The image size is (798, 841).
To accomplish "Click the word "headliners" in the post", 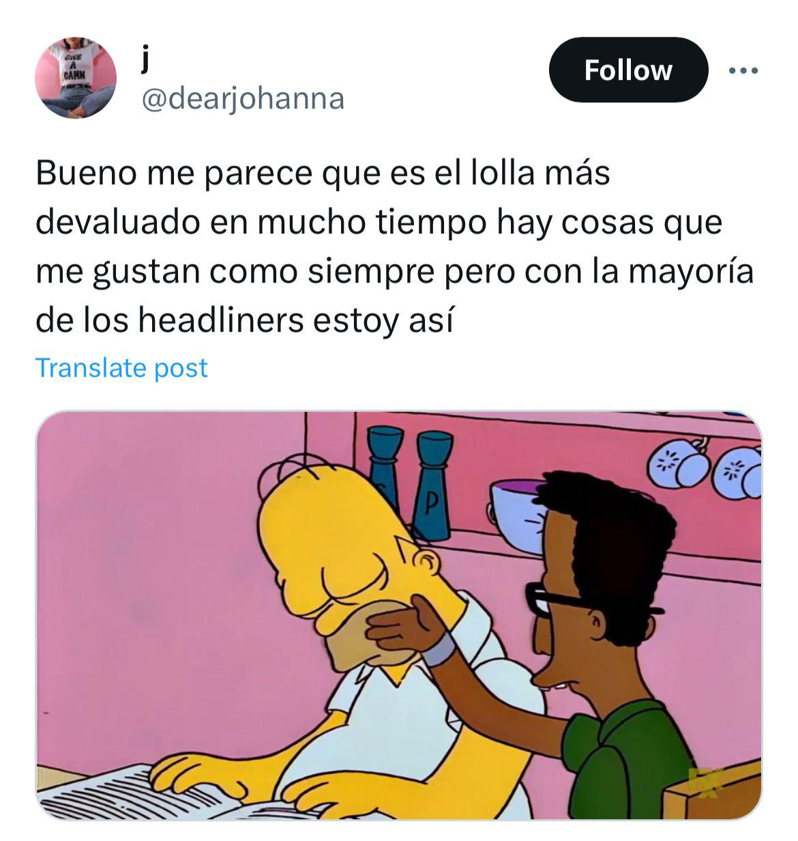I will (x=221, y=321).
